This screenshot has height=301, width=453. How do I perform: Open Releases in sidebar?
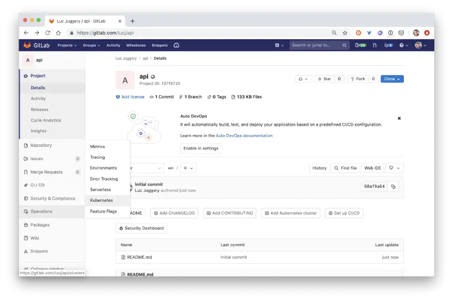tap(39, 110)
